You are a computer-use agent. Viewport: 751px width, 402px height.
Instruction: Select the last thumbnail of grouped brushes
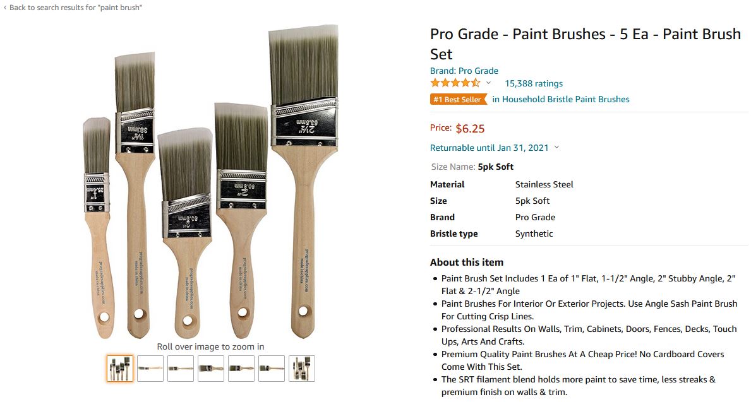click(x=302, y=369)
